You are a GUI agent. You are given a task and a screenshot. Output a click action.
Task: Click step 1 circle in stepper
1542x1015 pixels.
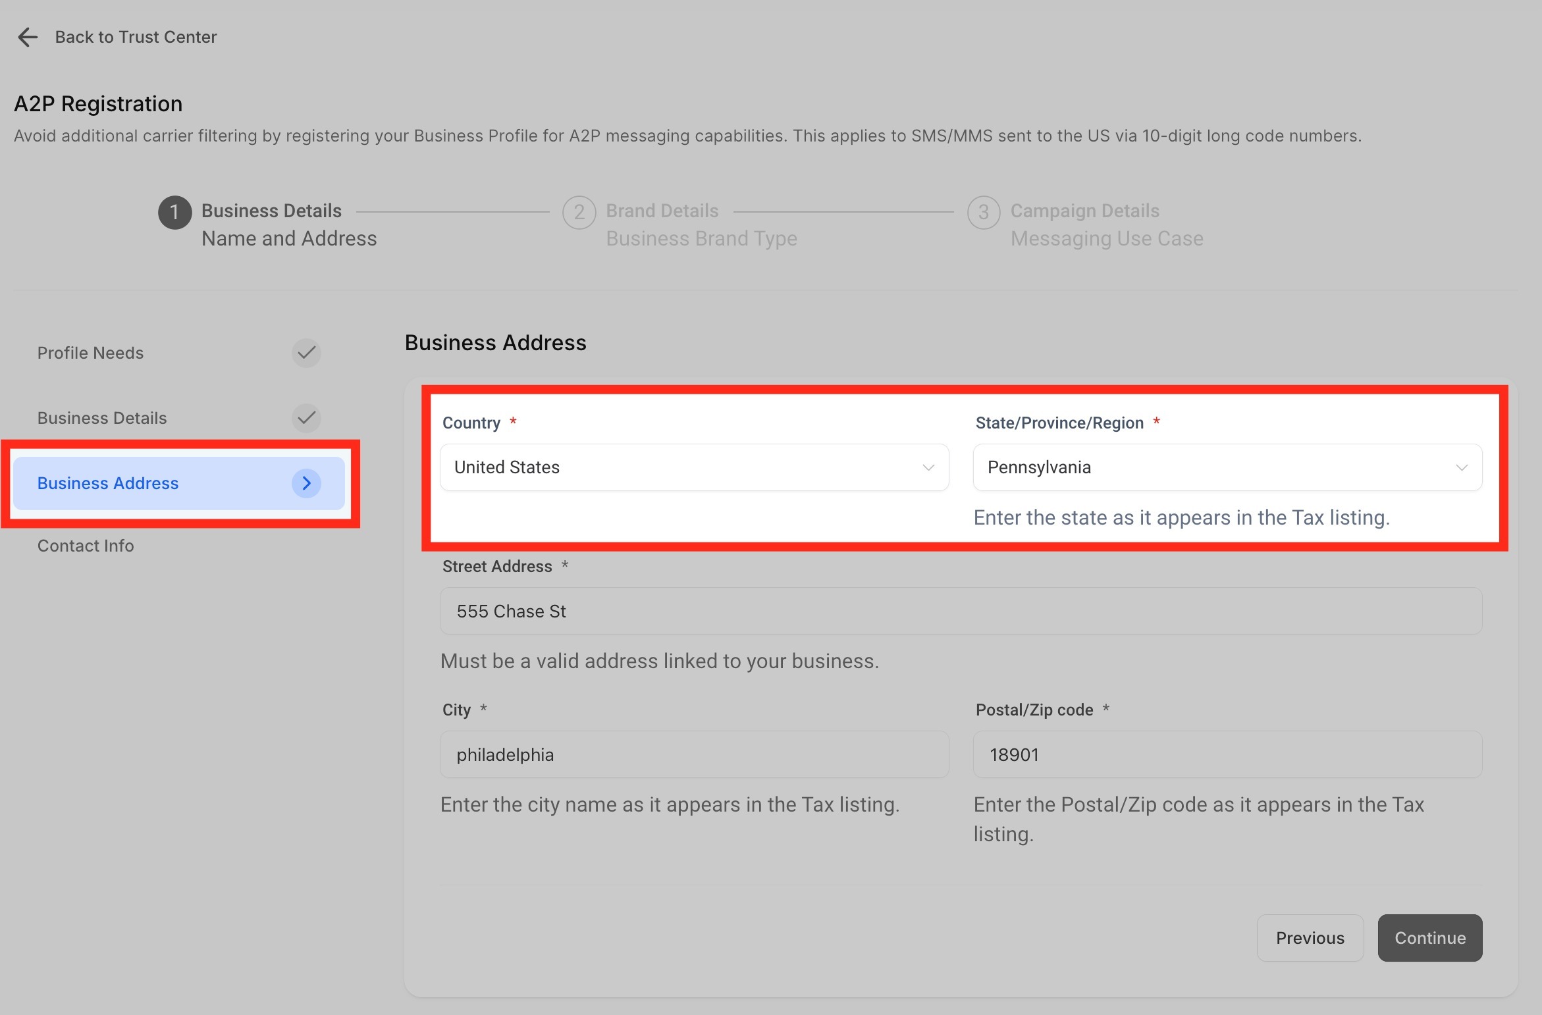tap(174, 212)
